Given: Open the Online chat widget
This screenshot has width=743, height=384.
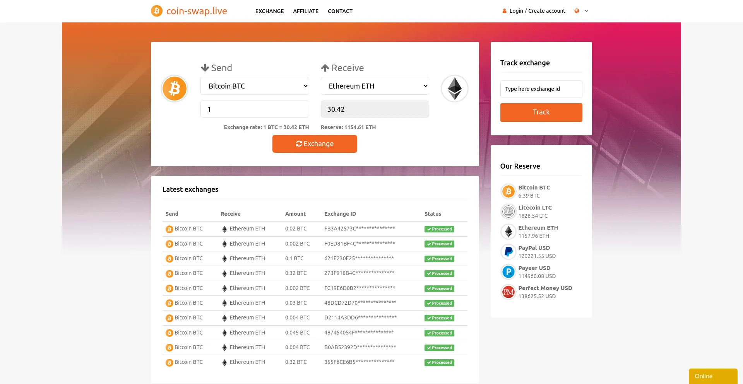Looking at the screenshot, I should [712, 376].
